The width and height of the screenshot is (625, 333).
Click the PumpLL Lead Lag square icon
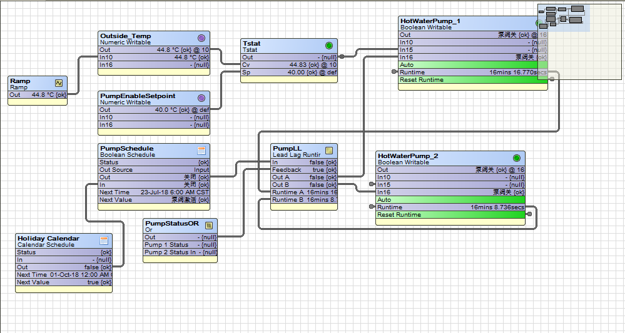coord(329,151)
